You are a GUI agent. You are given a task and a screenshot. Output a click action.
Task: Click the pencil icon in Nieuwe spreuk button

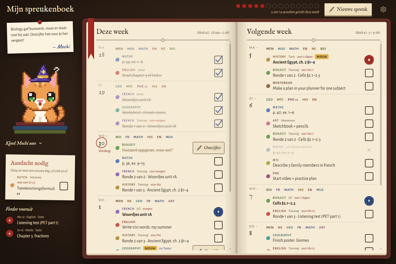[x=332, y=9]
